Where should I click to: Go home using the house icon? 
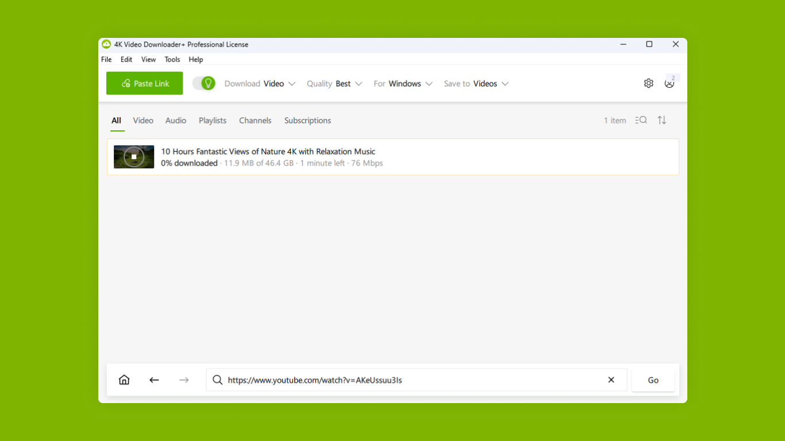pyautogui.click(x=124, y=380)
